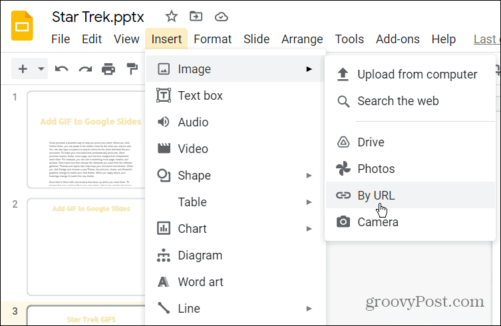Click the print icon
Screen dimensions: 501x326
(108, 69)
